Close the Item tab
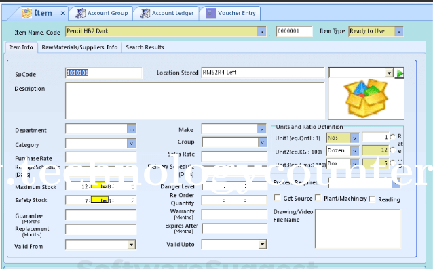Image resolution: width=433 pixels, height=269 pixels. point(63,13)
